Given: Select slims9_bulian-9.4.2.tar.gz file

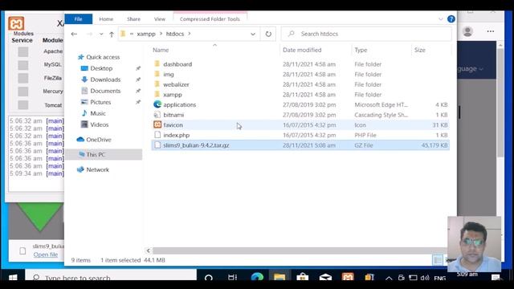Looking at the screenshot, I should click(300, 145).
